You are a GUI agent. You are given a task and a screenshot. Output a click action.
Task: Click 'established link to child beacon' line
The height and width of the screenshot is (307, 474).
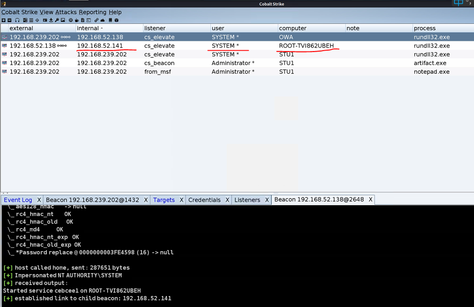coord(87,298)
